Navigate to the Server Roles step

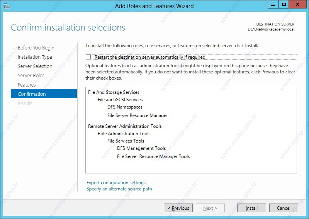click(x=31, y=75)
